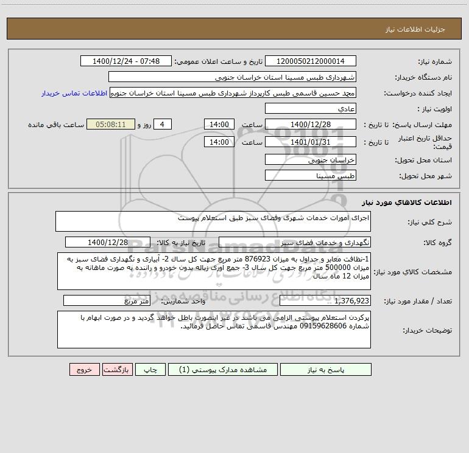Click the پاسخ به نیاز button
This screenshot has height=453, width=469.
pos(326,369)
